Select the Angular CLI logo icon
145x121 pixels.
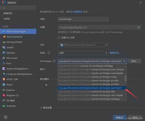coord(4,95)
